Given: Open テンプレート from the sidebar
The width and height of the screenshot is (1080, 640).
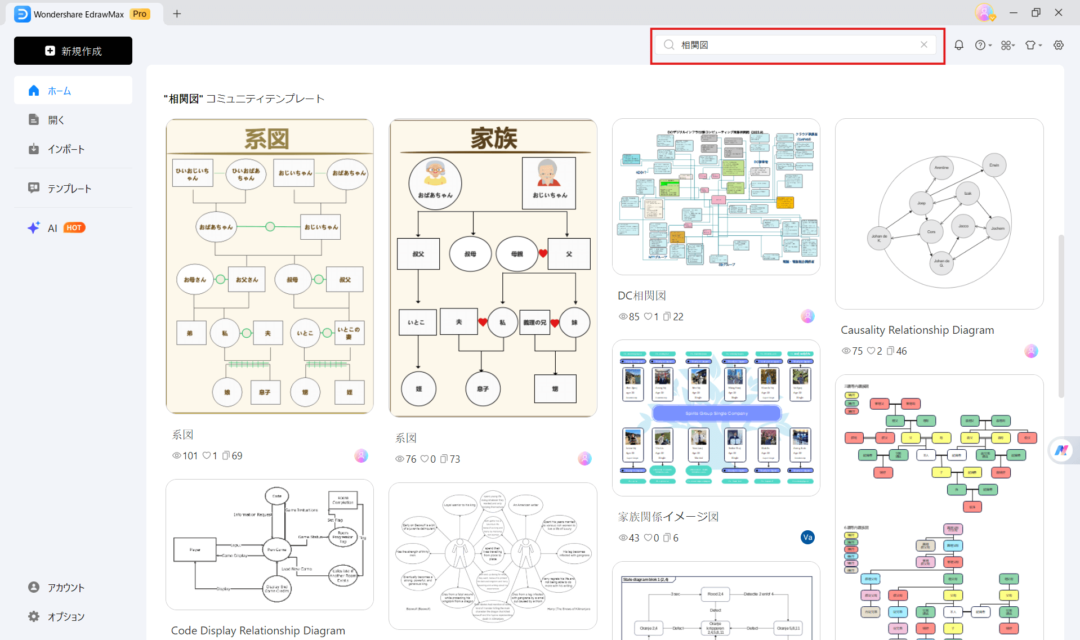Looking at the screenshot, I should (69, 188).
